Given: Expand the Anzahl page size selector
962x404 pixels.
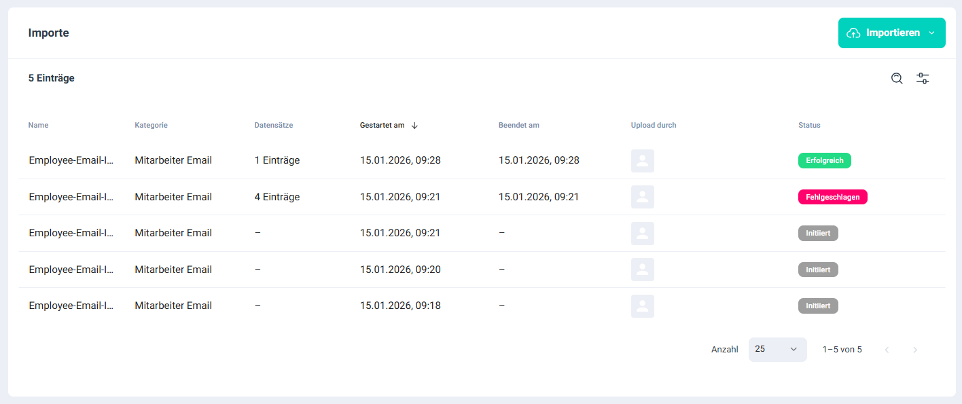Looking at the screenshot, I should coord(777,349).
